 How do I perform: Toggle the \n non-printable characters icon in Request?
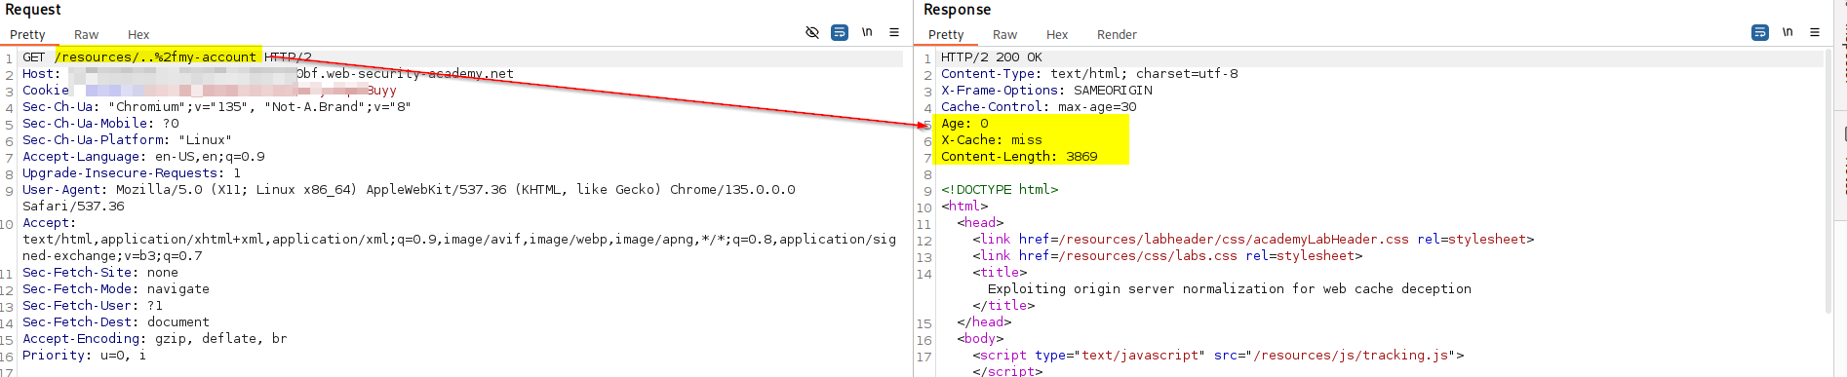coord(867,32)
